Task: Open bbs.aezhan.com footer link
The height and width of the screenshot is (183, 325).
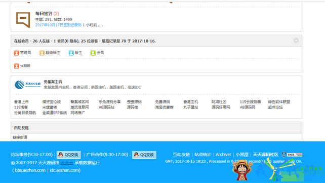Action: coord(30,170)
